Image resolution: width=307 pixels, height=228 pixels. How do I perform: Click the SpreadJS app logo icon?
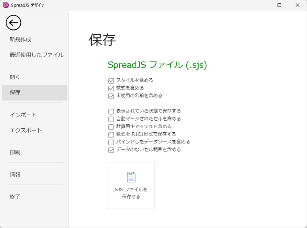coord(6,5)
